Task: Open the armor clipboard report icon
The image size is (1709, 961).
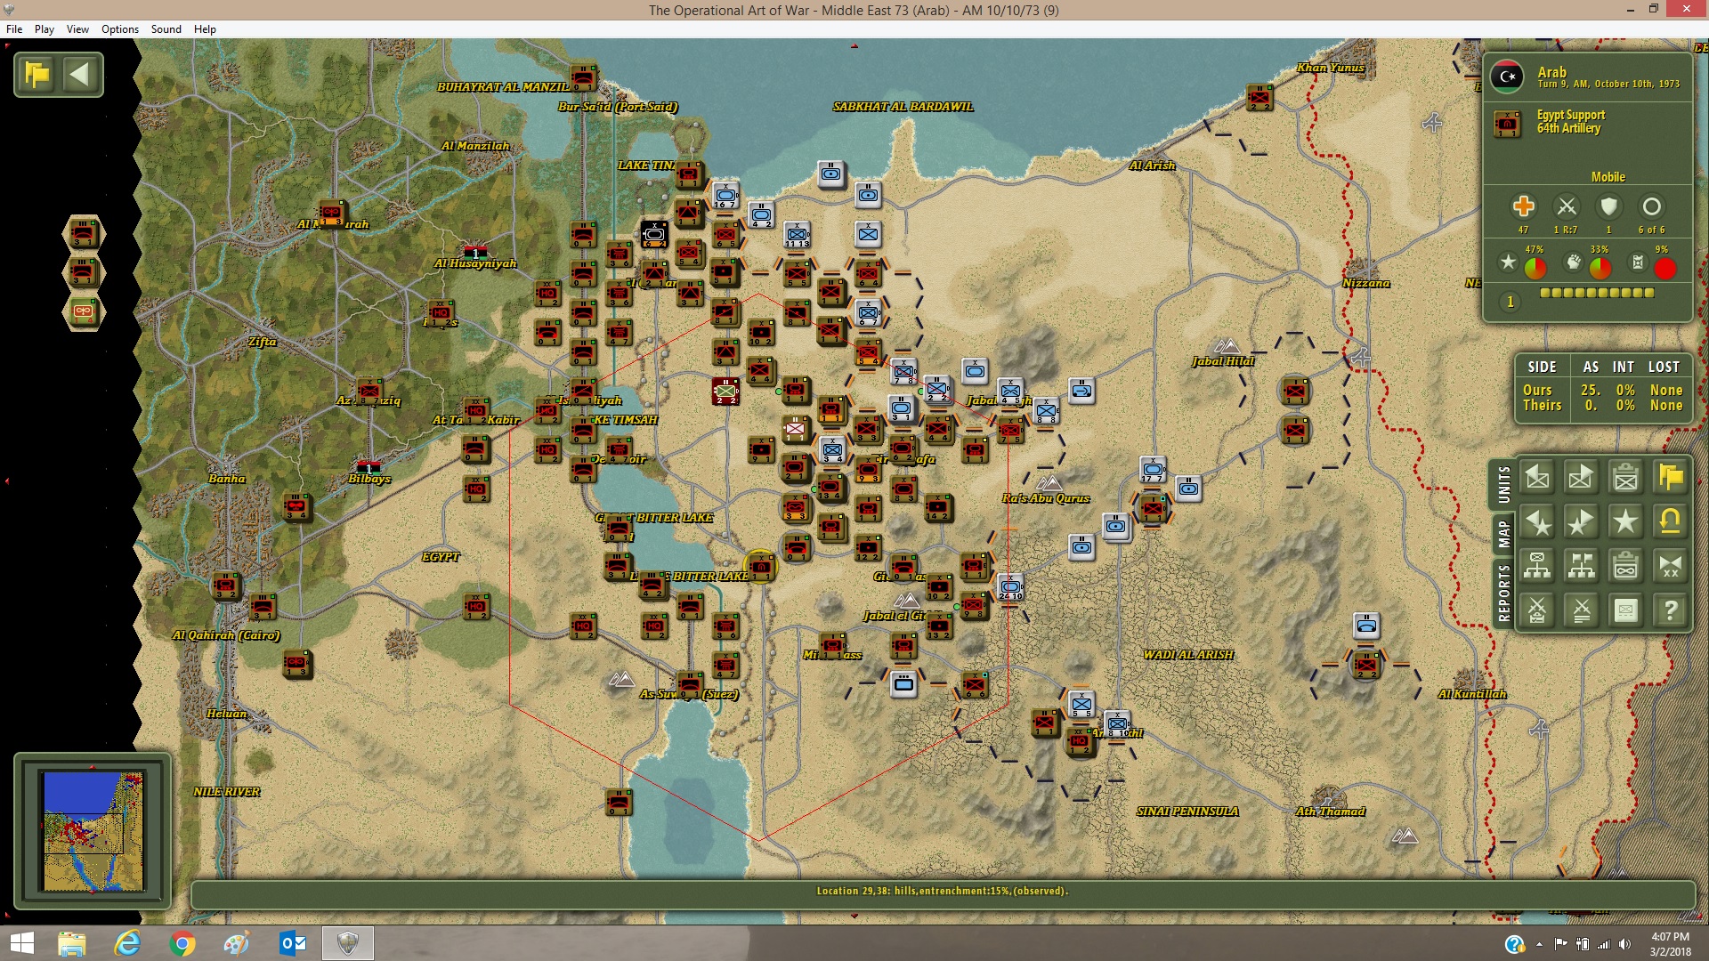Action: (1625, 566)
